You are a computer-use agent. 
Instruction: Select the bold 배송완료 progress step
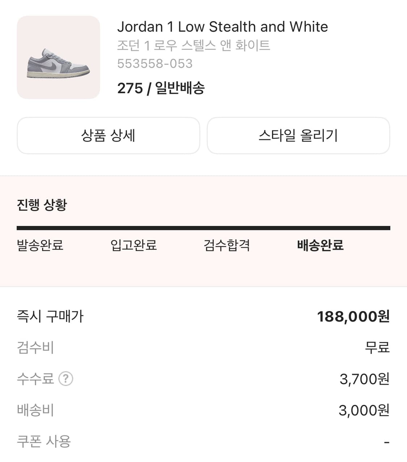(320, 245)
